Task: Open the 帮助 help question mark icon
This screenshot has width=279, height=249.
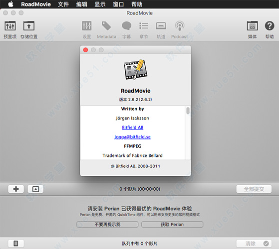Action: (270, 26)
